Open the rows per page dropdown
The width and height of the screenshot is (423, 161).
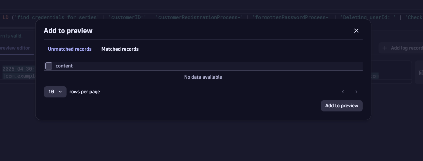[55, 92]
